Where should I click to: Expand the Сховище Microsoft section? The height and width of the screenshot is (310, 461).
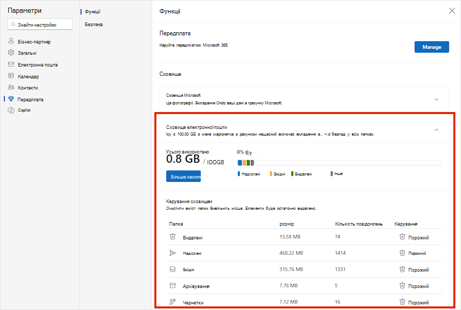(436, 99)
